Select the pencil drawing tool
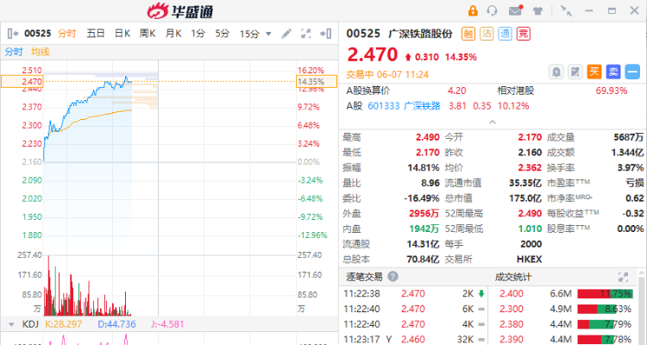This screenshot has width=647, height=345. click(286, 34)
